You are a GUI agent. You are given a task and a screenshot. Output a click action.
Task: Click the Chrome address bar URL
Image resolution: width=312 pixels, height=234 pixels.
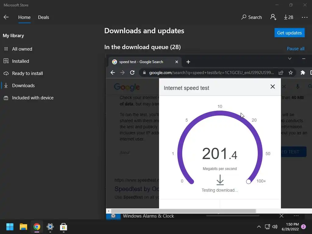(x=211, y=73)
